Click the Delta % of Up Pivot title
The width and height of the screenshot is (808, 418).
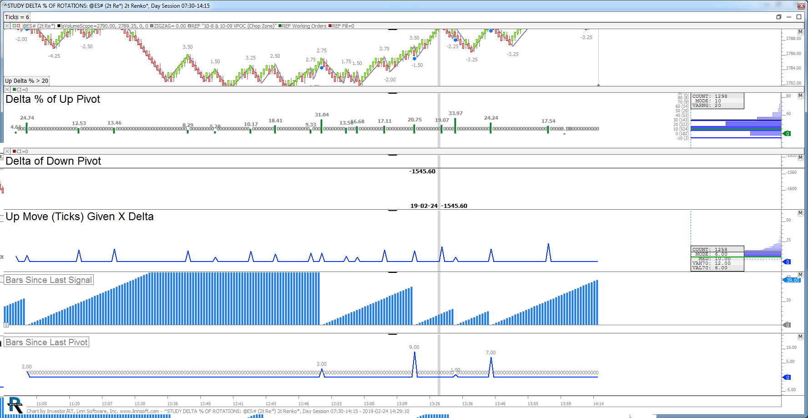tap(53, 99)
